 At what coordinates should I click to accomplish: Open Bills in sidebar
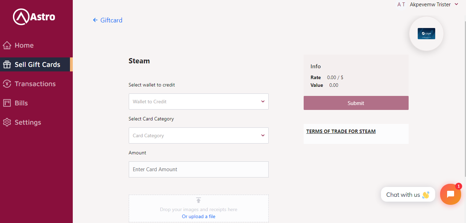[36, 103]
